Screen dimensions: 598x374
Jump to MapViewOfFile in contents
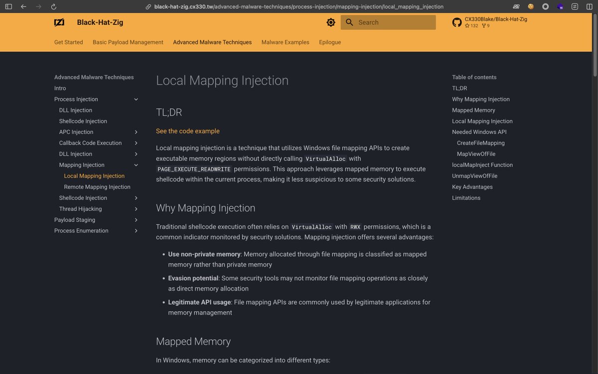coord(476,154)
